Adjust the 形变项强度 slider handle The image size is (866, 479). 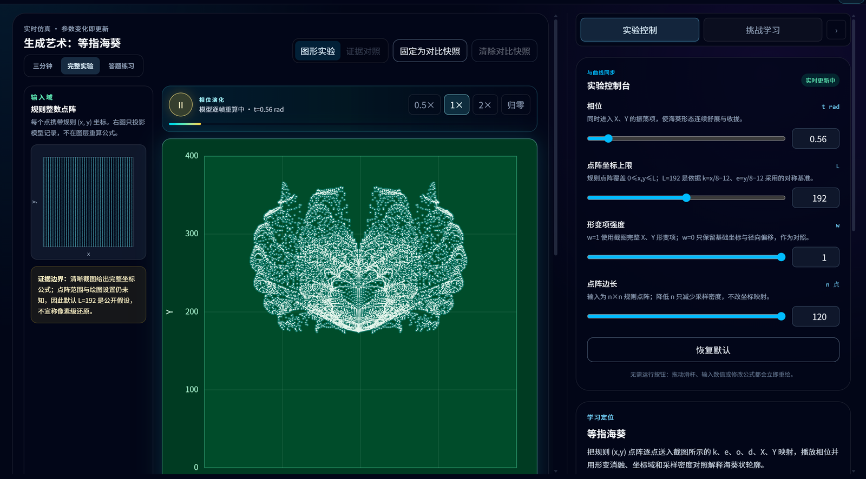coord(781,257)
